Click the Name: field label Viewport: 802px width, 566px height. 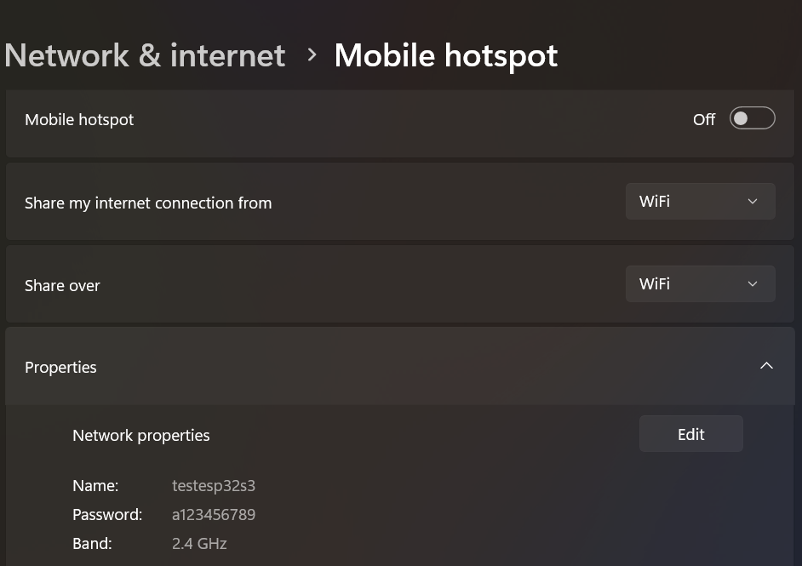point(95,486)
